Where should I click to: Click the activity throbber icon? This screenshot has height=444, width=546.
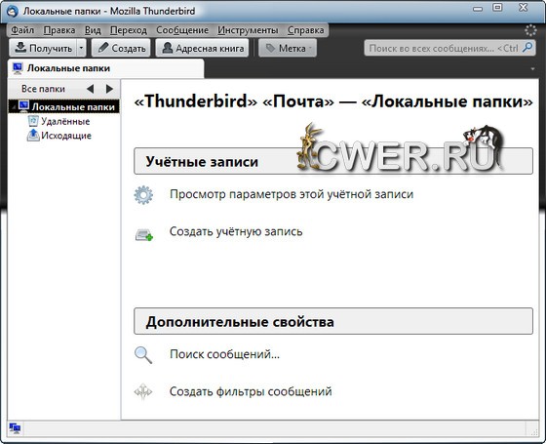(x=530, y=30)
